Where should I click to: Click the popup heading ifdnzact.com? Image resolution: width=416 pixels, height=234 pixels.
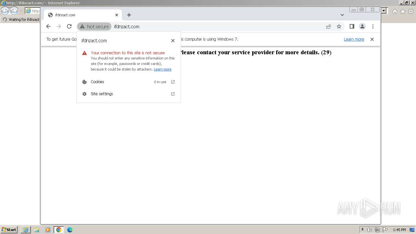pyautogui.click(x=94, y=41)
